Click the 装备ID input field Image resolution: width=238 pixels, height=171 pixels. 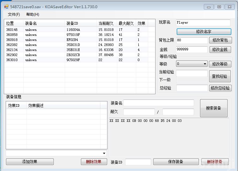point(138,162)
